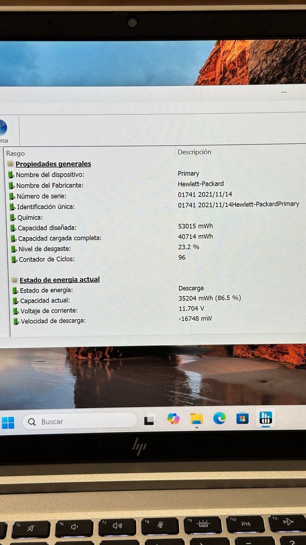Click the wear value 23.2 %
The width and height of the screenshot is (306, 545).
pyautogui.click(x=189, y=247)
